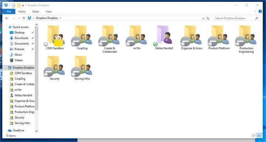Click the '10 items' status text

[11, 136]
